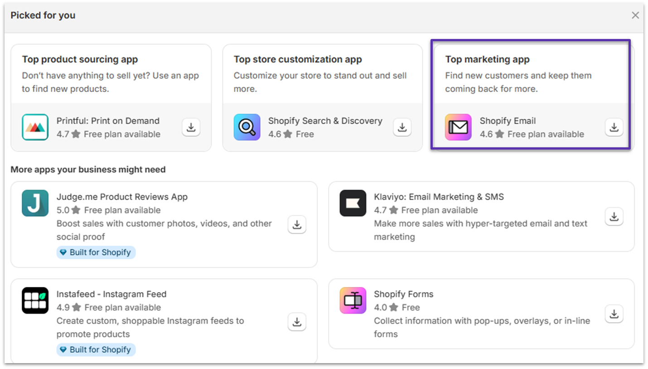Viewport: 648px width, 369px height.
Task: Click the Klaviyo flag logo
Action: 353,203
